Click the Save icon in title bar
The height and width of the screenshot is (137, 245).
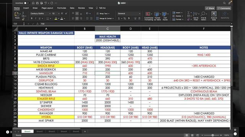pos(38,3)
